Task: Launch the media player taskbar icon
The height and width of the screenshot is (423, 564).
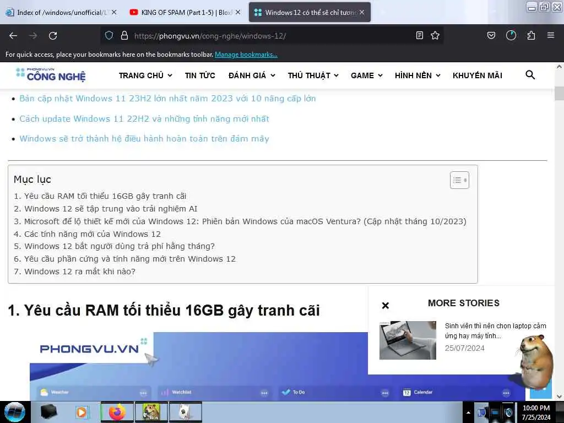Action: [x=82, y=412]
